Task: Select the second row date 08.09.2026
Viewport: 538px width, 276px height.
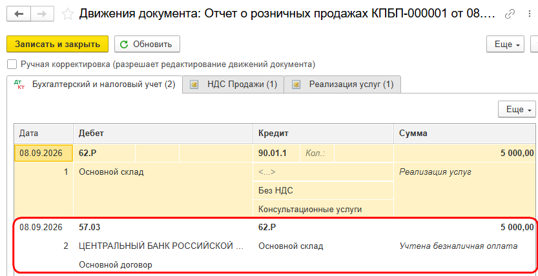Action: click(41, 228)
